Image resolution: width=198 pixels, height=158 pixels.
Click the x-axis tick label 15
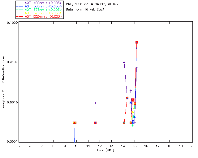click(135, 146)
